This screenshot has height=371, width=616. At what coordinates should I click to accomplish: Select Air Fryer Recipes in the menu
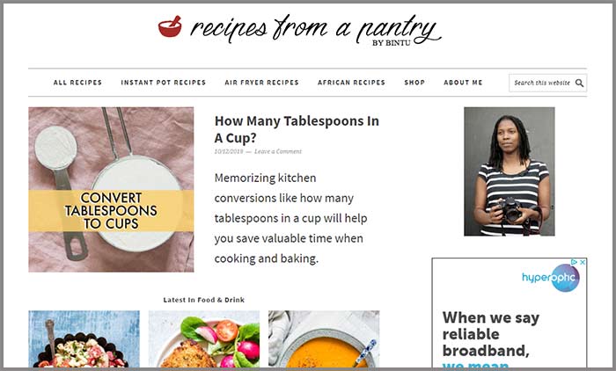coord(261,83)
